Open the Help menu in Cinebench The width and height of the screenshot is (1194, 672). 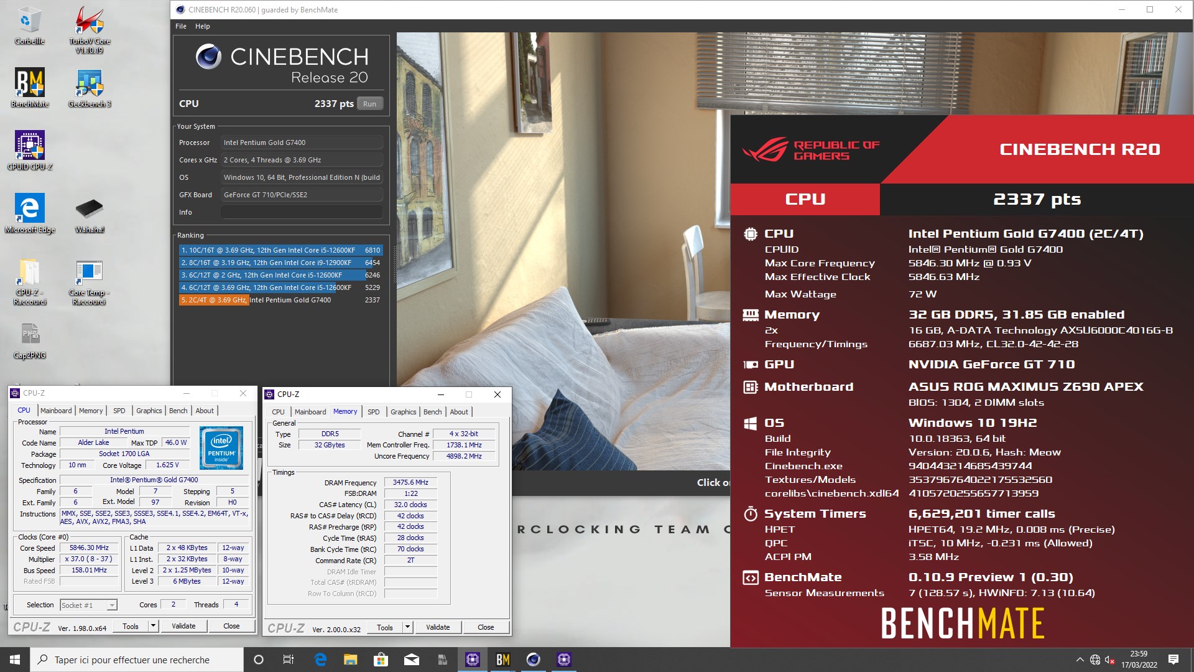[x=203, y=26]
